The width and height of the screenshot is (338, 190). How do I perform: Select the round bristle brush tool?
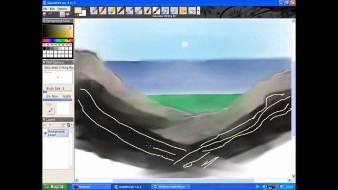pyautogui.click(x=147, y=11)
